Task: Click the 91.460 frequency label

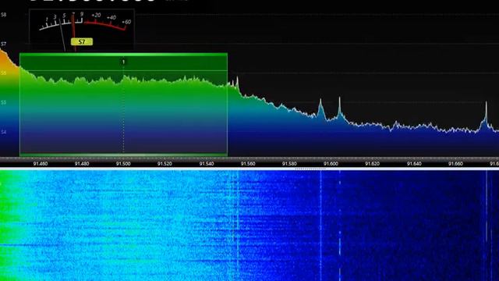Action: [41, 164]
